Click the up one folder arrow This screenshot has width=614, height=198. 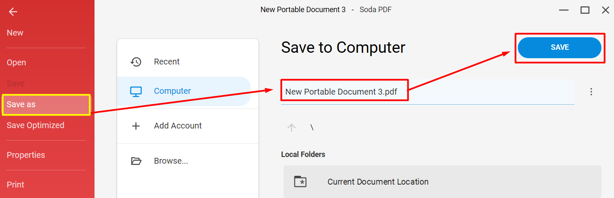292,128
